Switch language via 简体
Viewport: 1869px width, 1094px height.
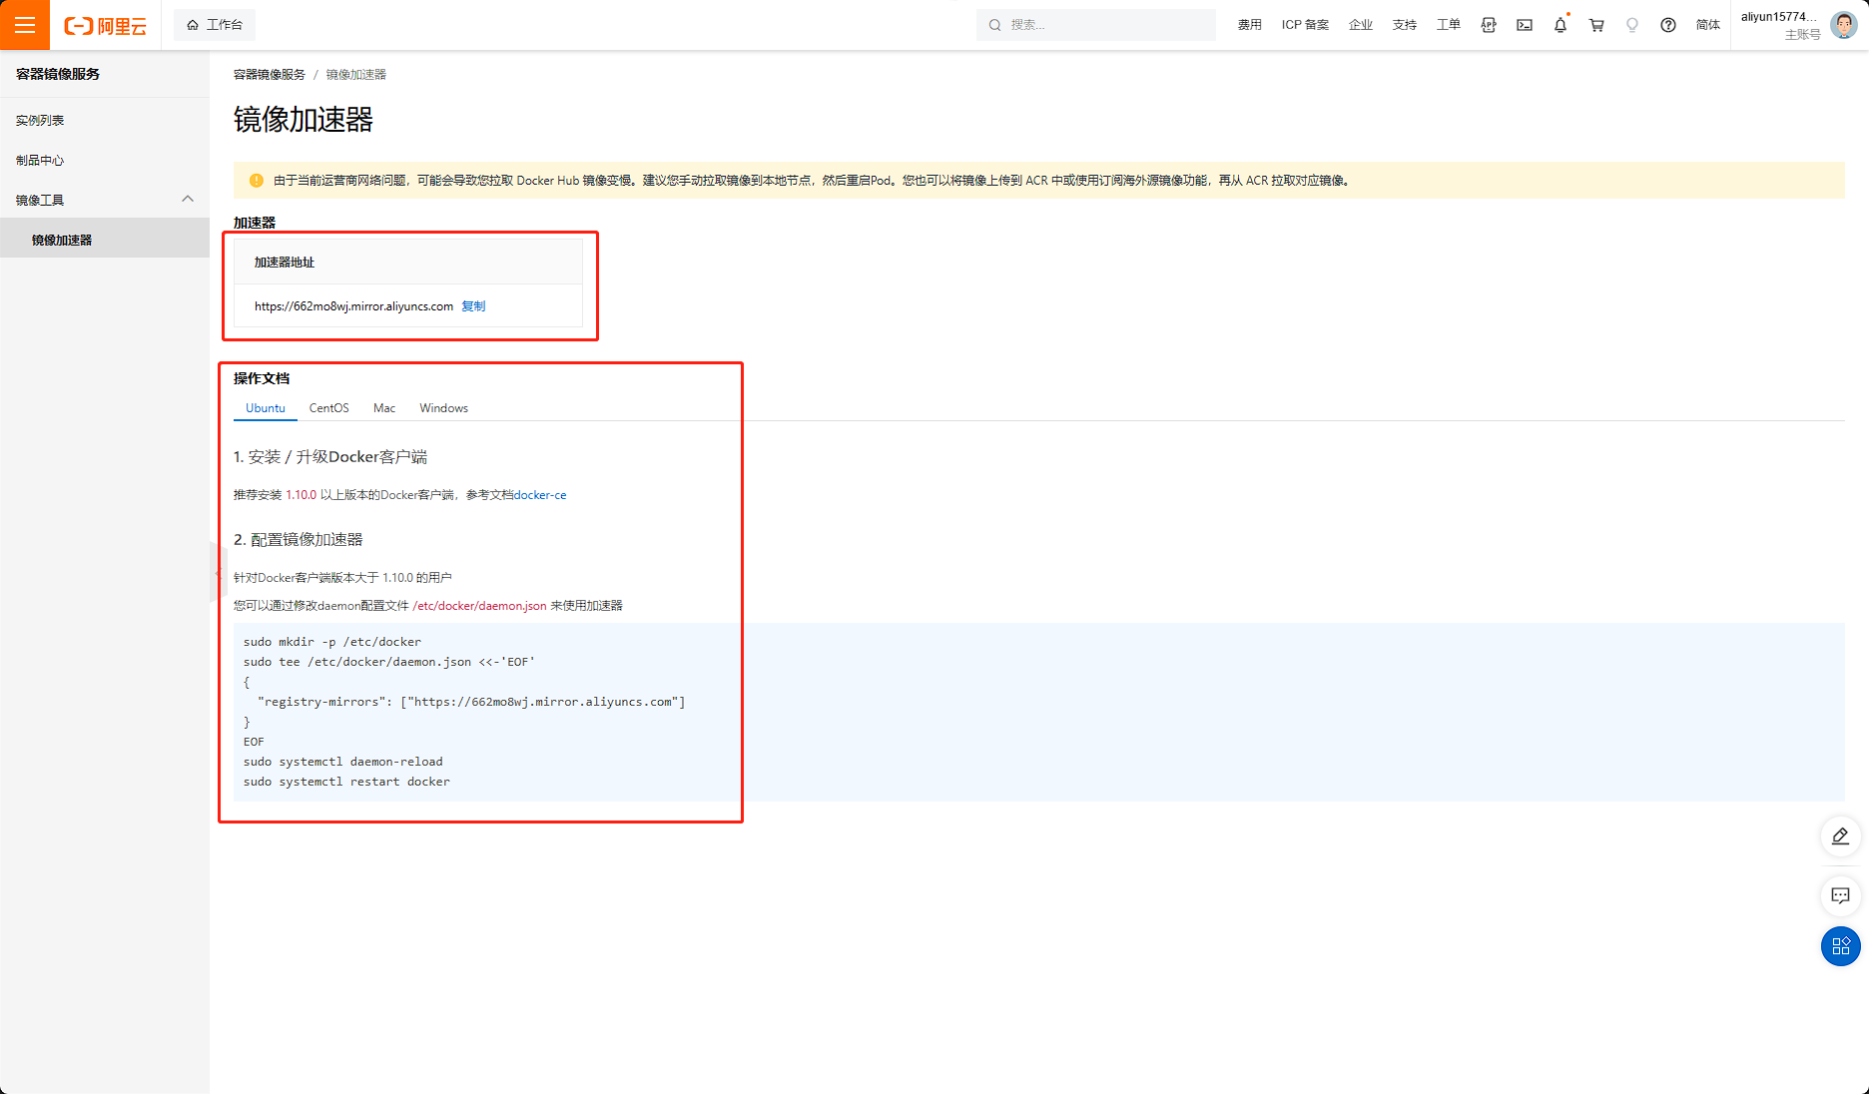point(1708,25)
